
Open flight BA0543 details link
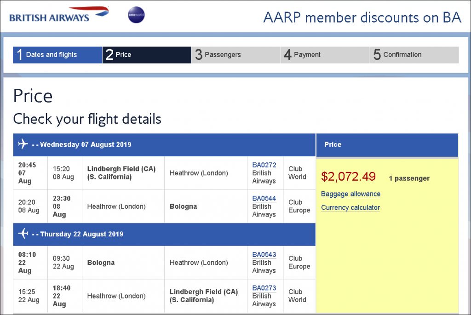coord(264,255)
